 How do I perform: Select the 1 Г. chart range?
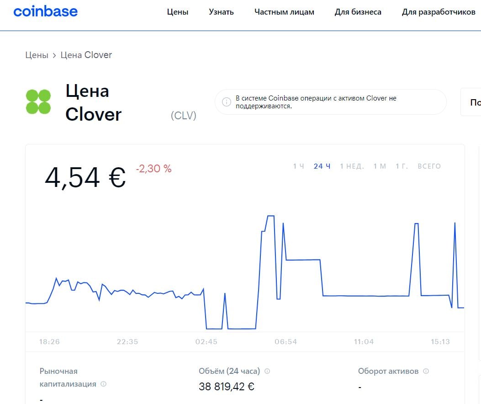tap(402, 166)
